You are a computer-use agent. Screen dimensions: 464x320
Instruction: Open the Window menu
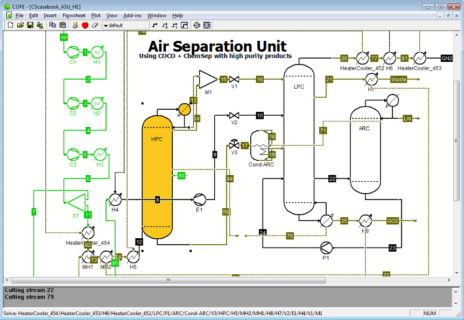point(157,16)
